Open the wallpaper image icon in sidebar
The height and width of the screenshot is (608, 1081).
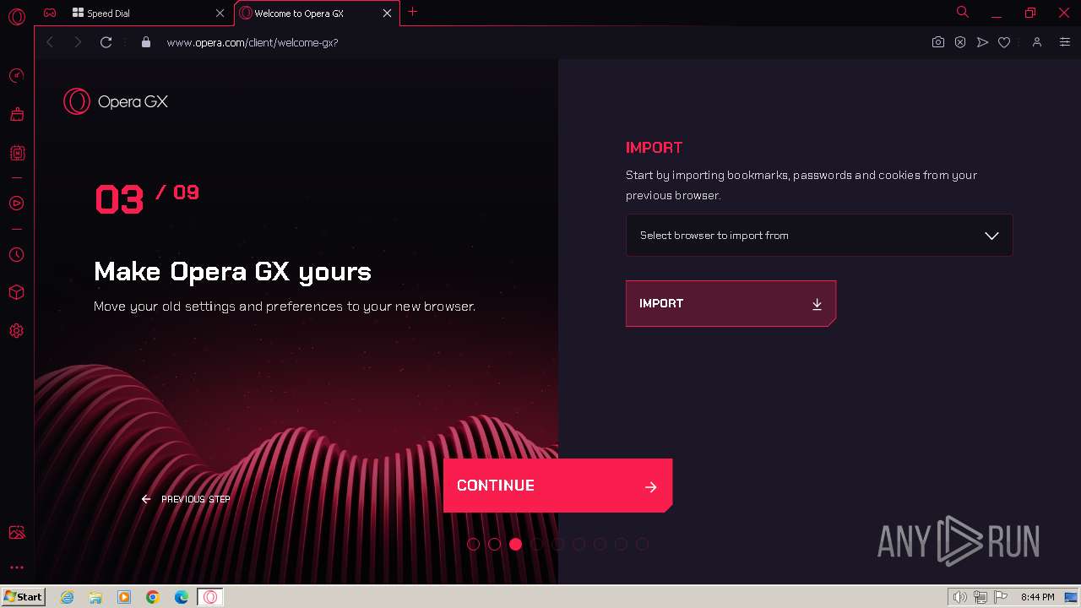click(x=16, y=533)
